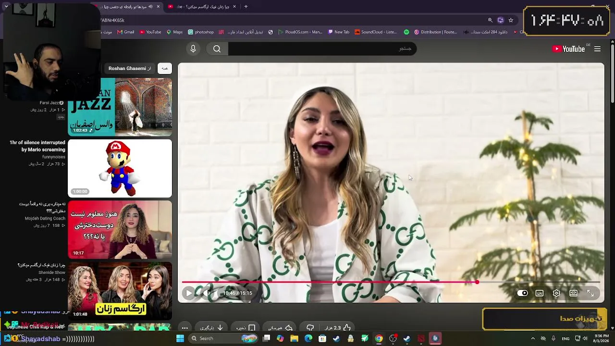This screenshot has width=615, height=346.
Task: Download the video with the arrow-down button
Action: 211,328
